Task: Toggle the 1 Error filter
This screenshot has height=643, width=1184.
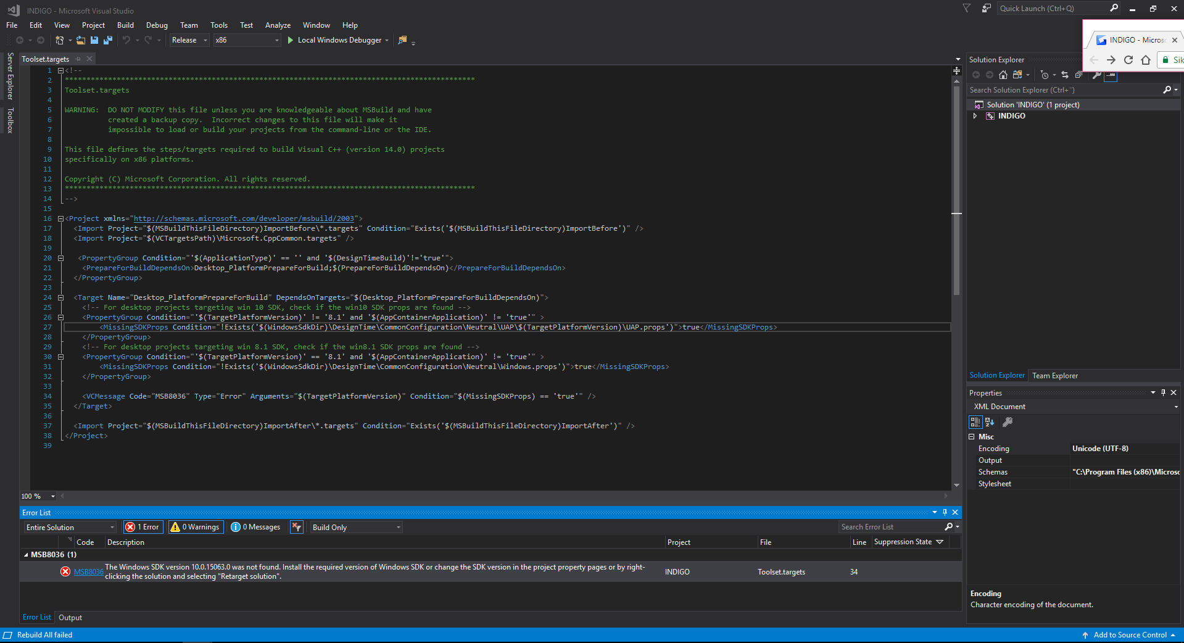Action: (143, 527)
